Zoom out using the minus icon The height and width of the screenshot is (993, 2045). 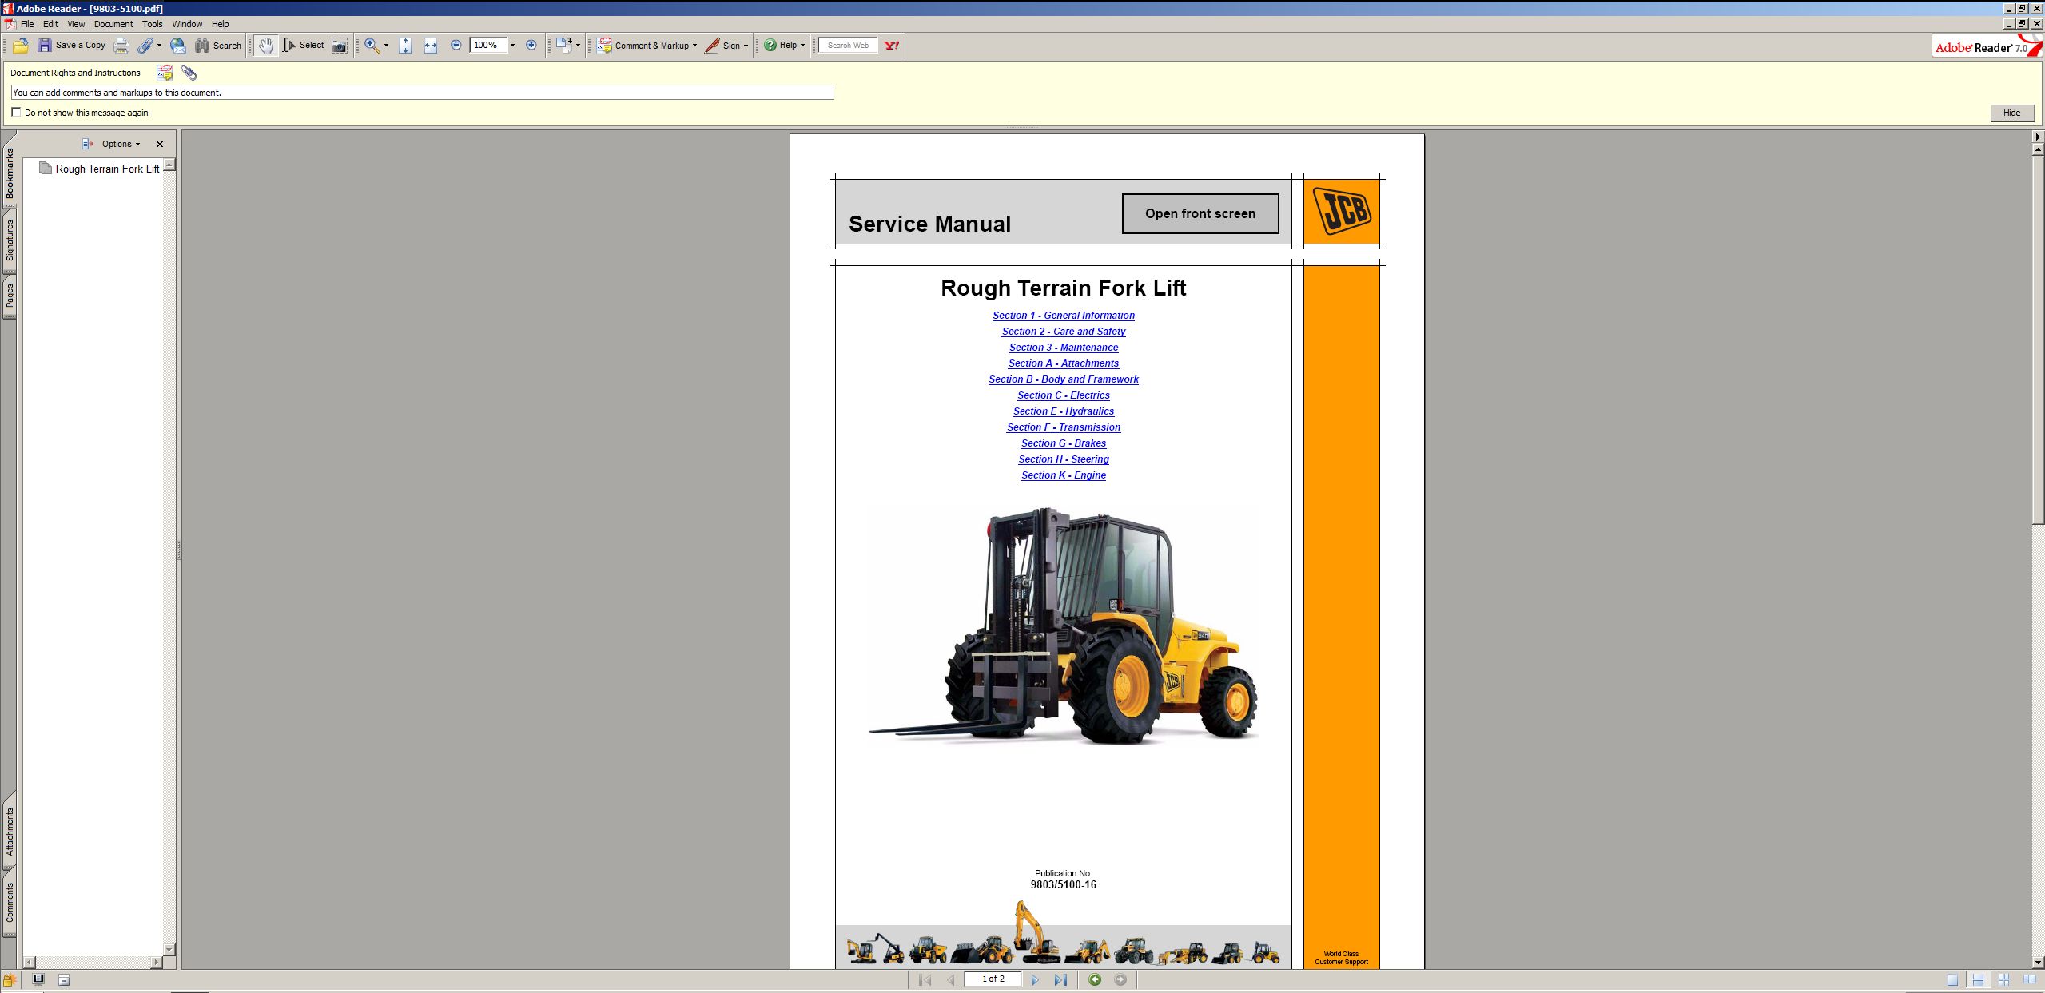click(456, 46)
